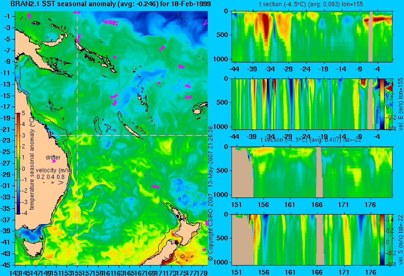The width and height of the screenshot is (404, 276).
Task: Click the '-11' latitude tick on the map axis
Action: (6, 73)
